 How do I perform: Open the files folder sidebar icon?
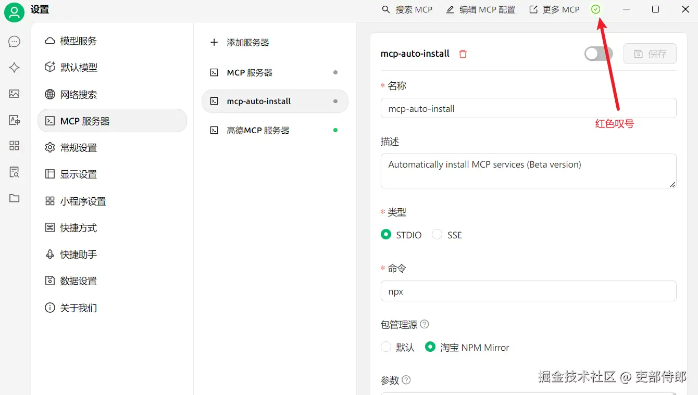click(14, 198)
